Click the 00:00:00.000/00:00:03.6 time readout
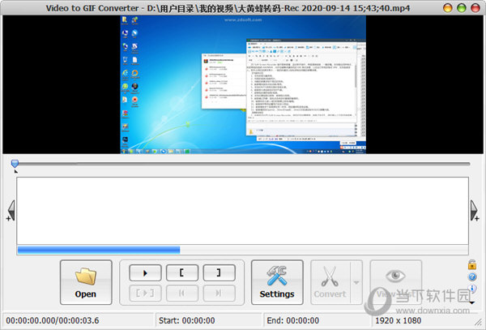The width and height of the screenshot is (486, 330). click(x=53, y=320)
